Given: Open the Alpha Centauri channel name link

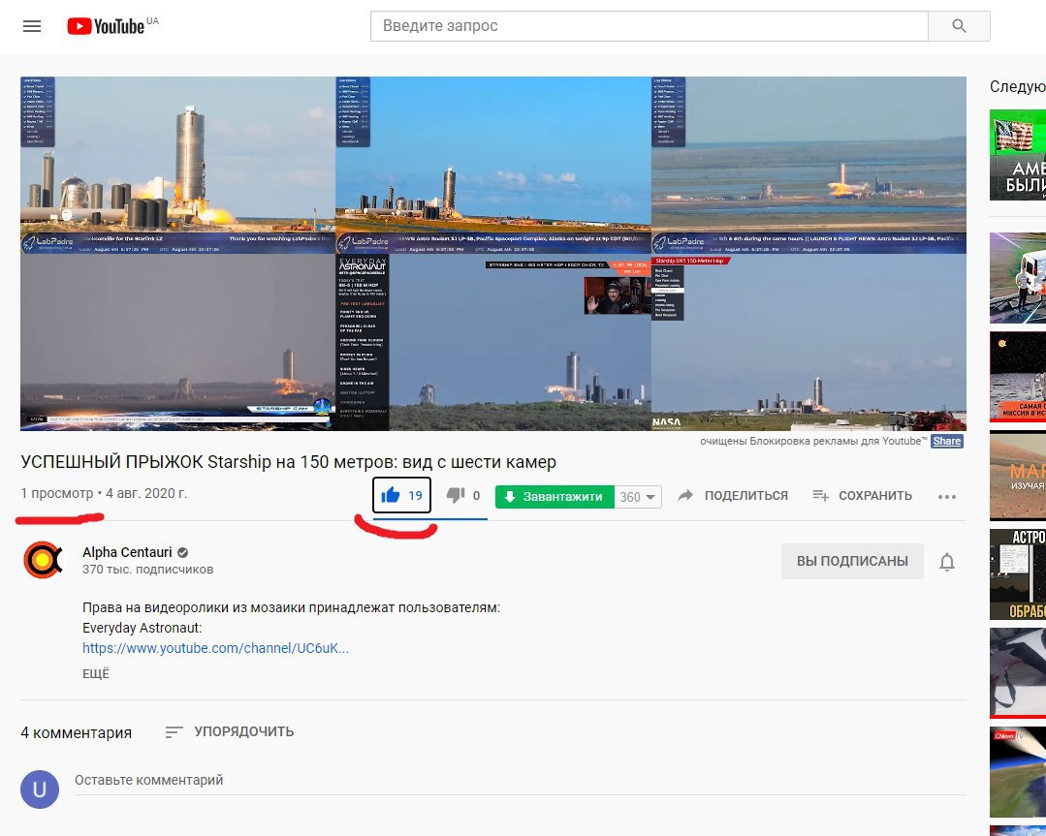Looking at the screenshot, I should [x=127, y=552].
